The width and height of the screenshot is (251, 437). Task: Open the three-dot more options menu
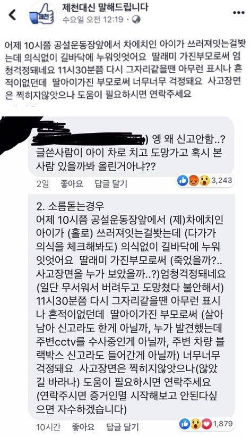[238, 13]
